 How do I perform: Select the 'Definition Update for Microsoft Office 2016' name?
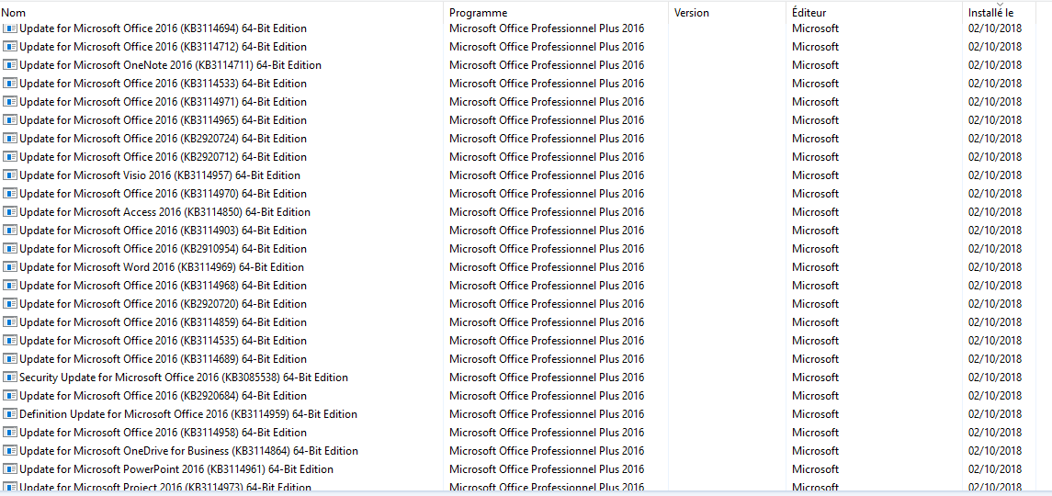coord(188,413)
